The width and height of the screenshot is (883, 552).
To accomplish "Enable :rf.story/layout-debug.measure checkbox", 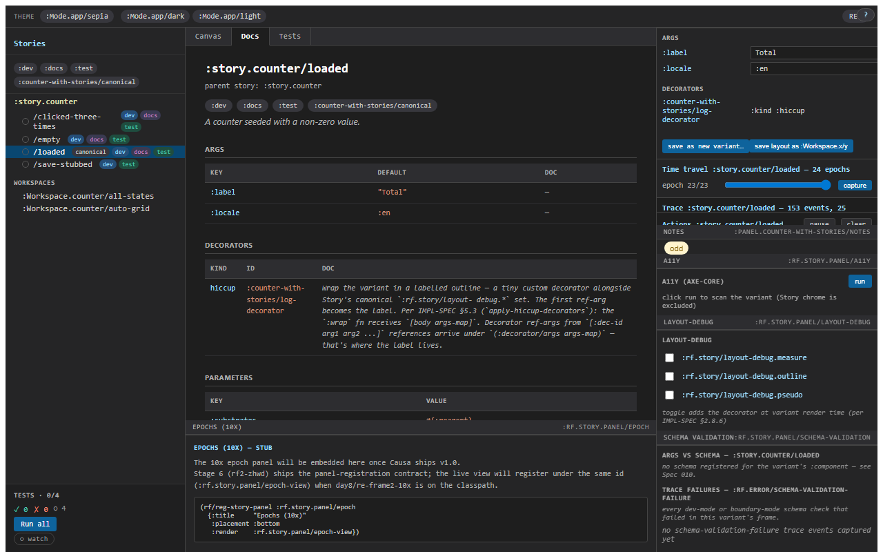I will pos(669,357).
